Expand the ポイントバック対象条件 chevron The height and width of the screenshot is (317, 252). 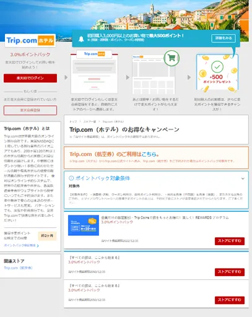pyautogui.click(x=243, y=178)
